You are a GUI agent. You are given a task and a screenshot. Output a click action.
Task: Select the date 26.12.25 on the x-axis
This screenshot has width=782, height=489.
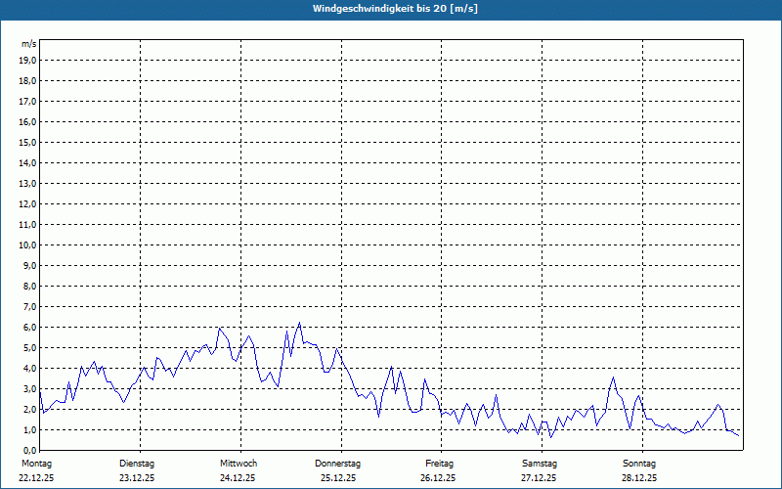coord(439,478)
